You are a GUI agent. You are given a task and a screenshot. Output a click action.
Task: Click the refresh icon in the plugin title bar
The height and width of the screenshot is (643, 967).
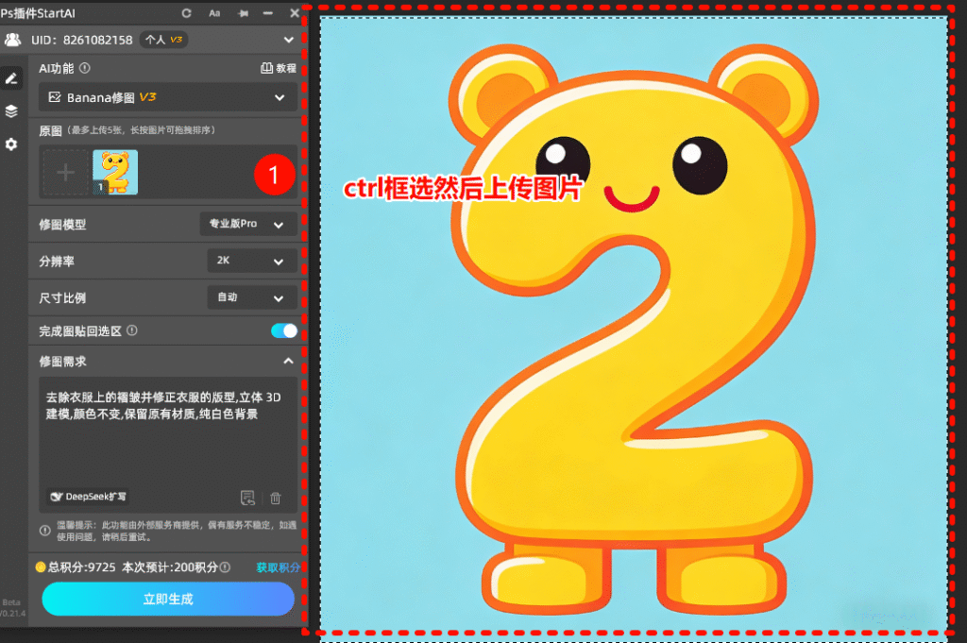[186, 13]
